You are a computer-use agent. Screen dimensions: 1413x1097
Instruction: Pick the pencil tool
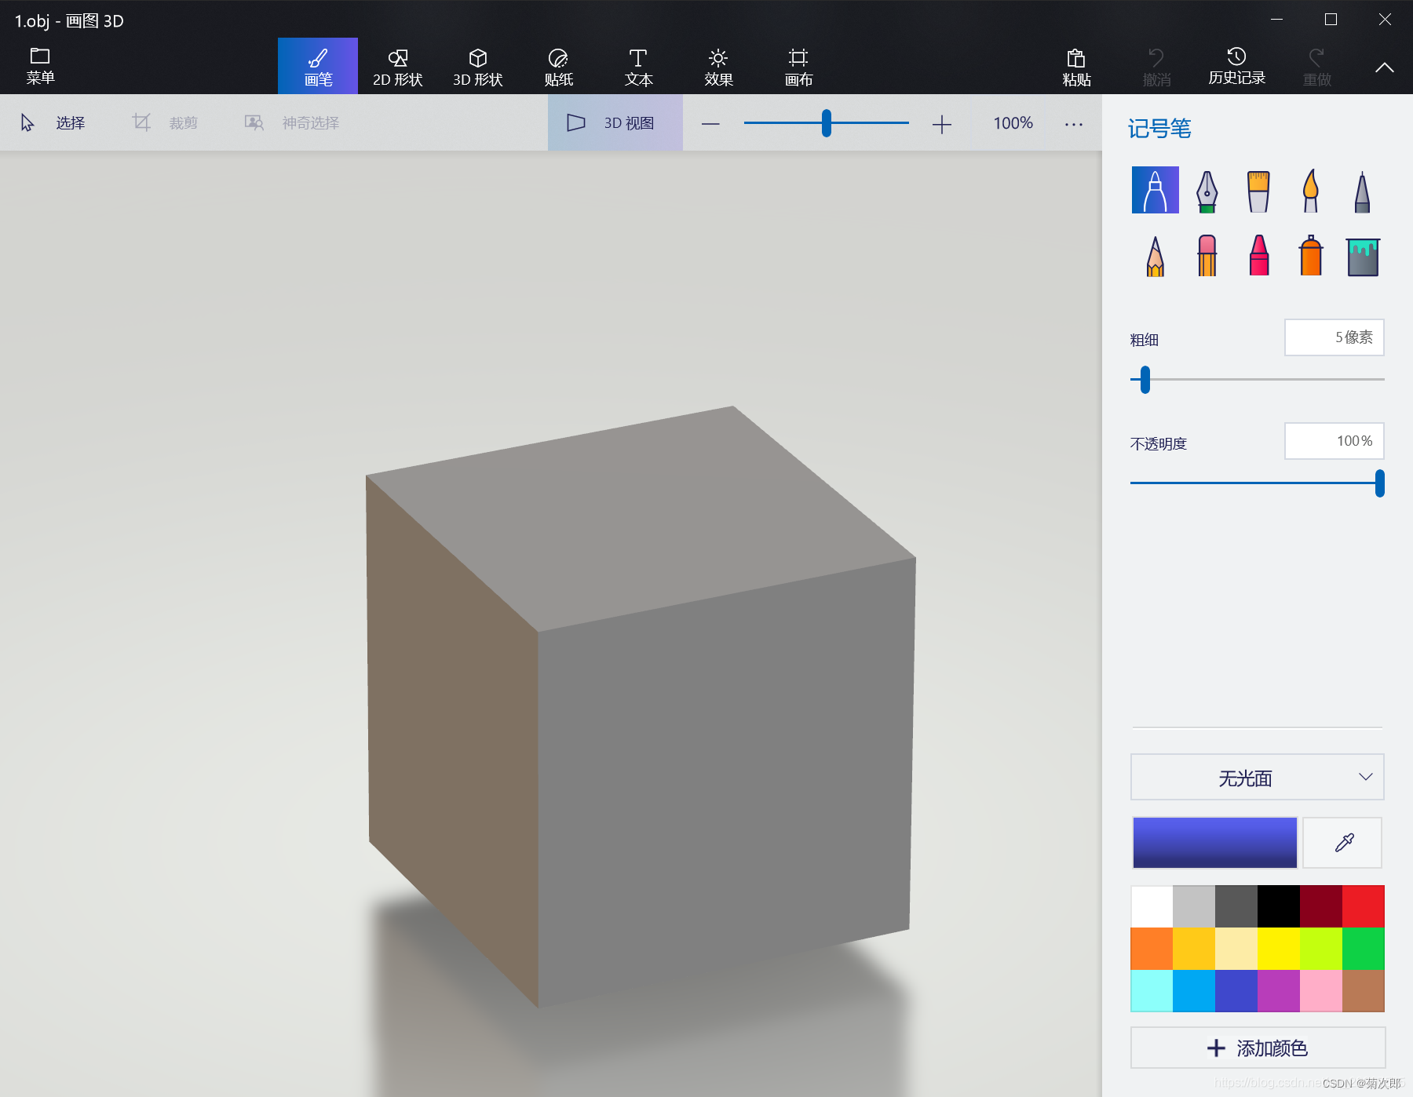coord(1154,256)
